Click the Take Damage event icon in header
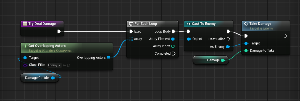The height and width of the screenshot is (101, 300). [x=246, y=24]
